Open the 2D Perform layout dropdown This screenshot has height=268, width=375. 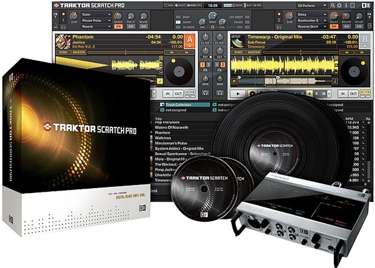tap(312, 5)
